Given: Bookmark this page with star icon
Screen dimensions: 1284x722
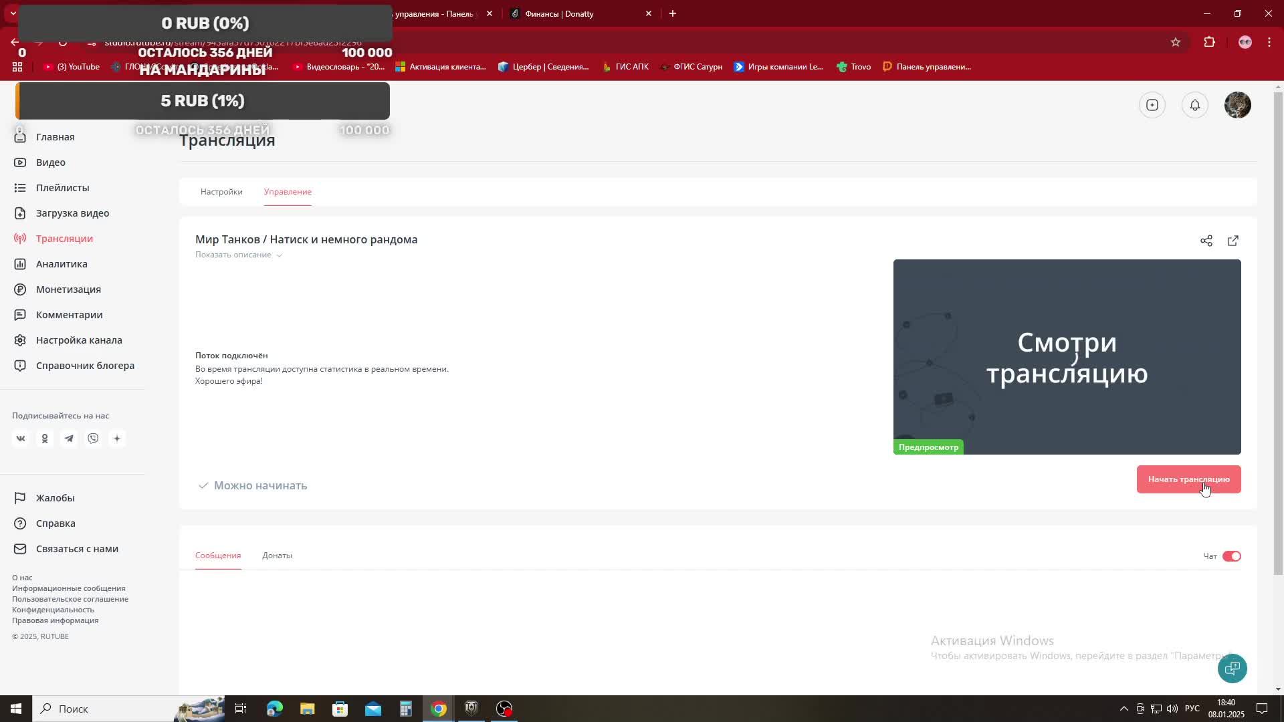Looking at the screenshot, I should (x=1175, y=42).
